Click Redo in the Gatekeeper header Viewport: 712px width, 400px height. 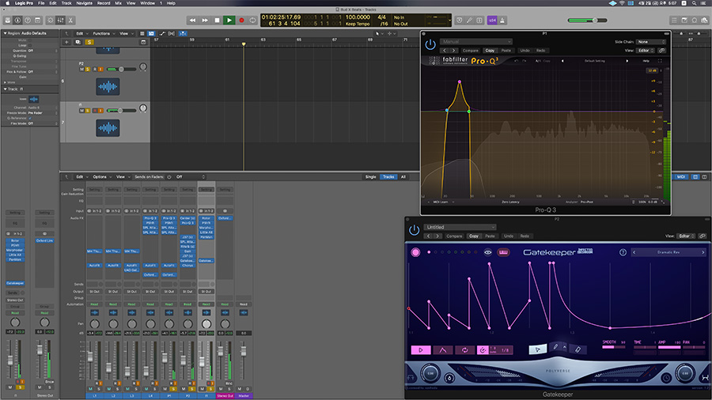(525, 236)
